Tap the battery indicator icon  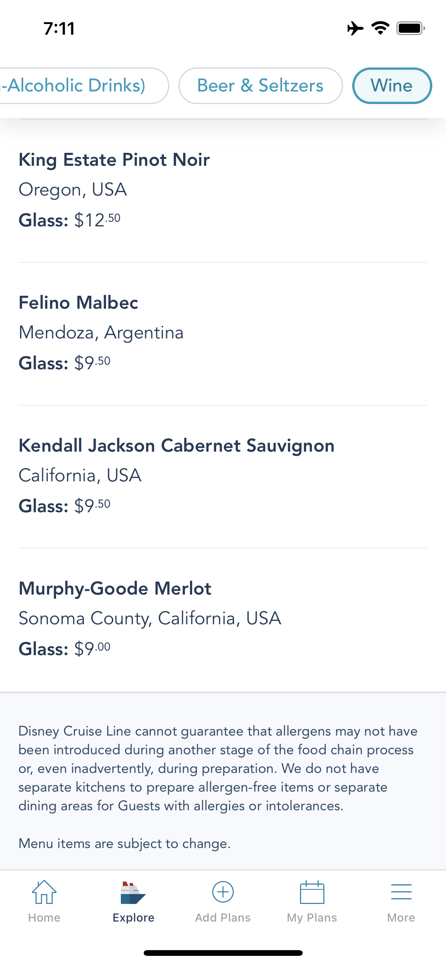click(x=411, y=28)
